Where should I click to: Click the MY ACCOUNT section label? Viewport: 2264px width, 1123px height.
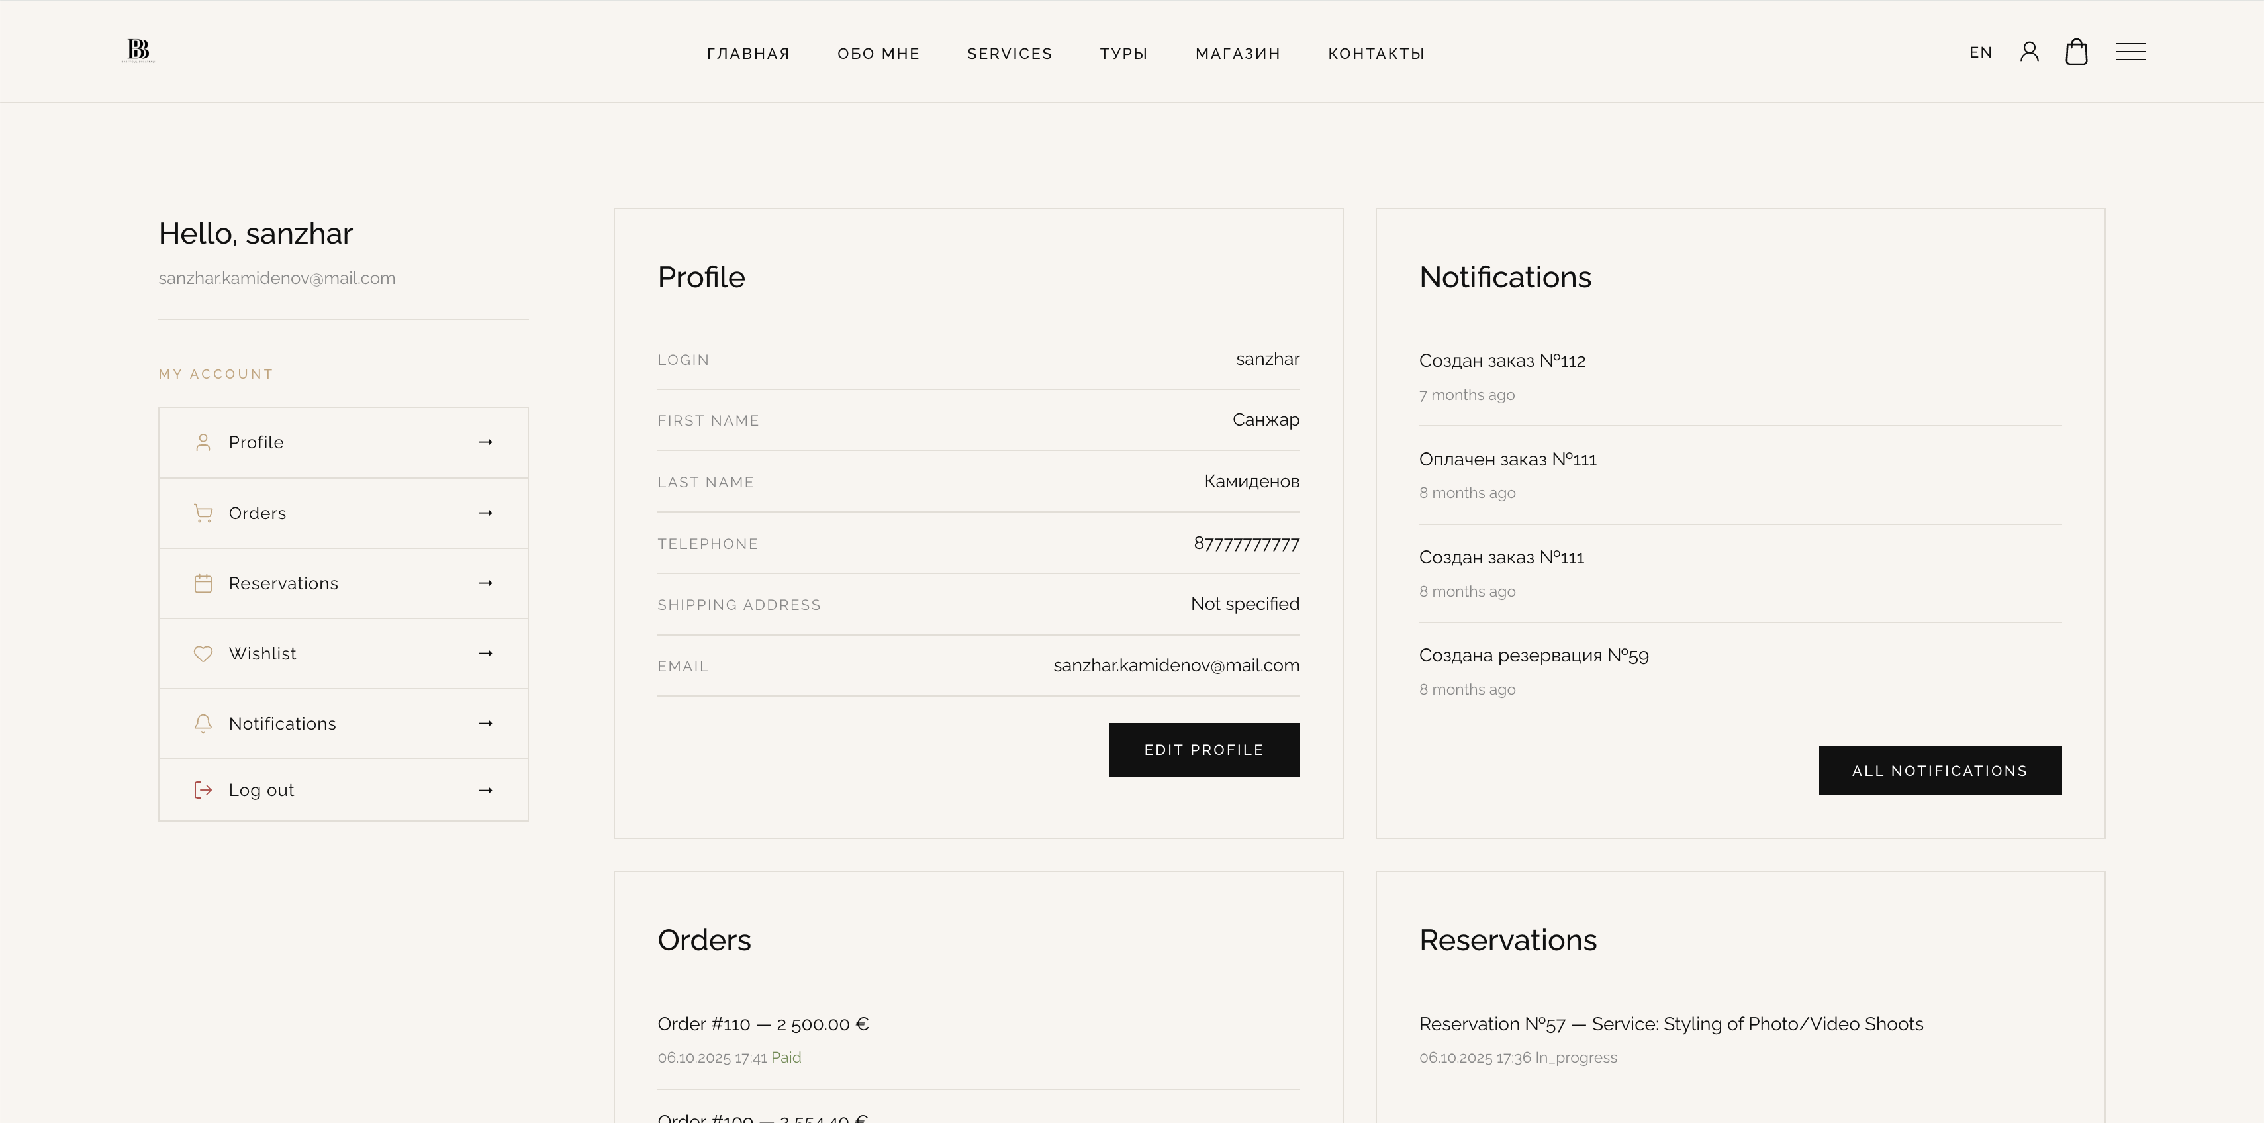tap(215, 373)
